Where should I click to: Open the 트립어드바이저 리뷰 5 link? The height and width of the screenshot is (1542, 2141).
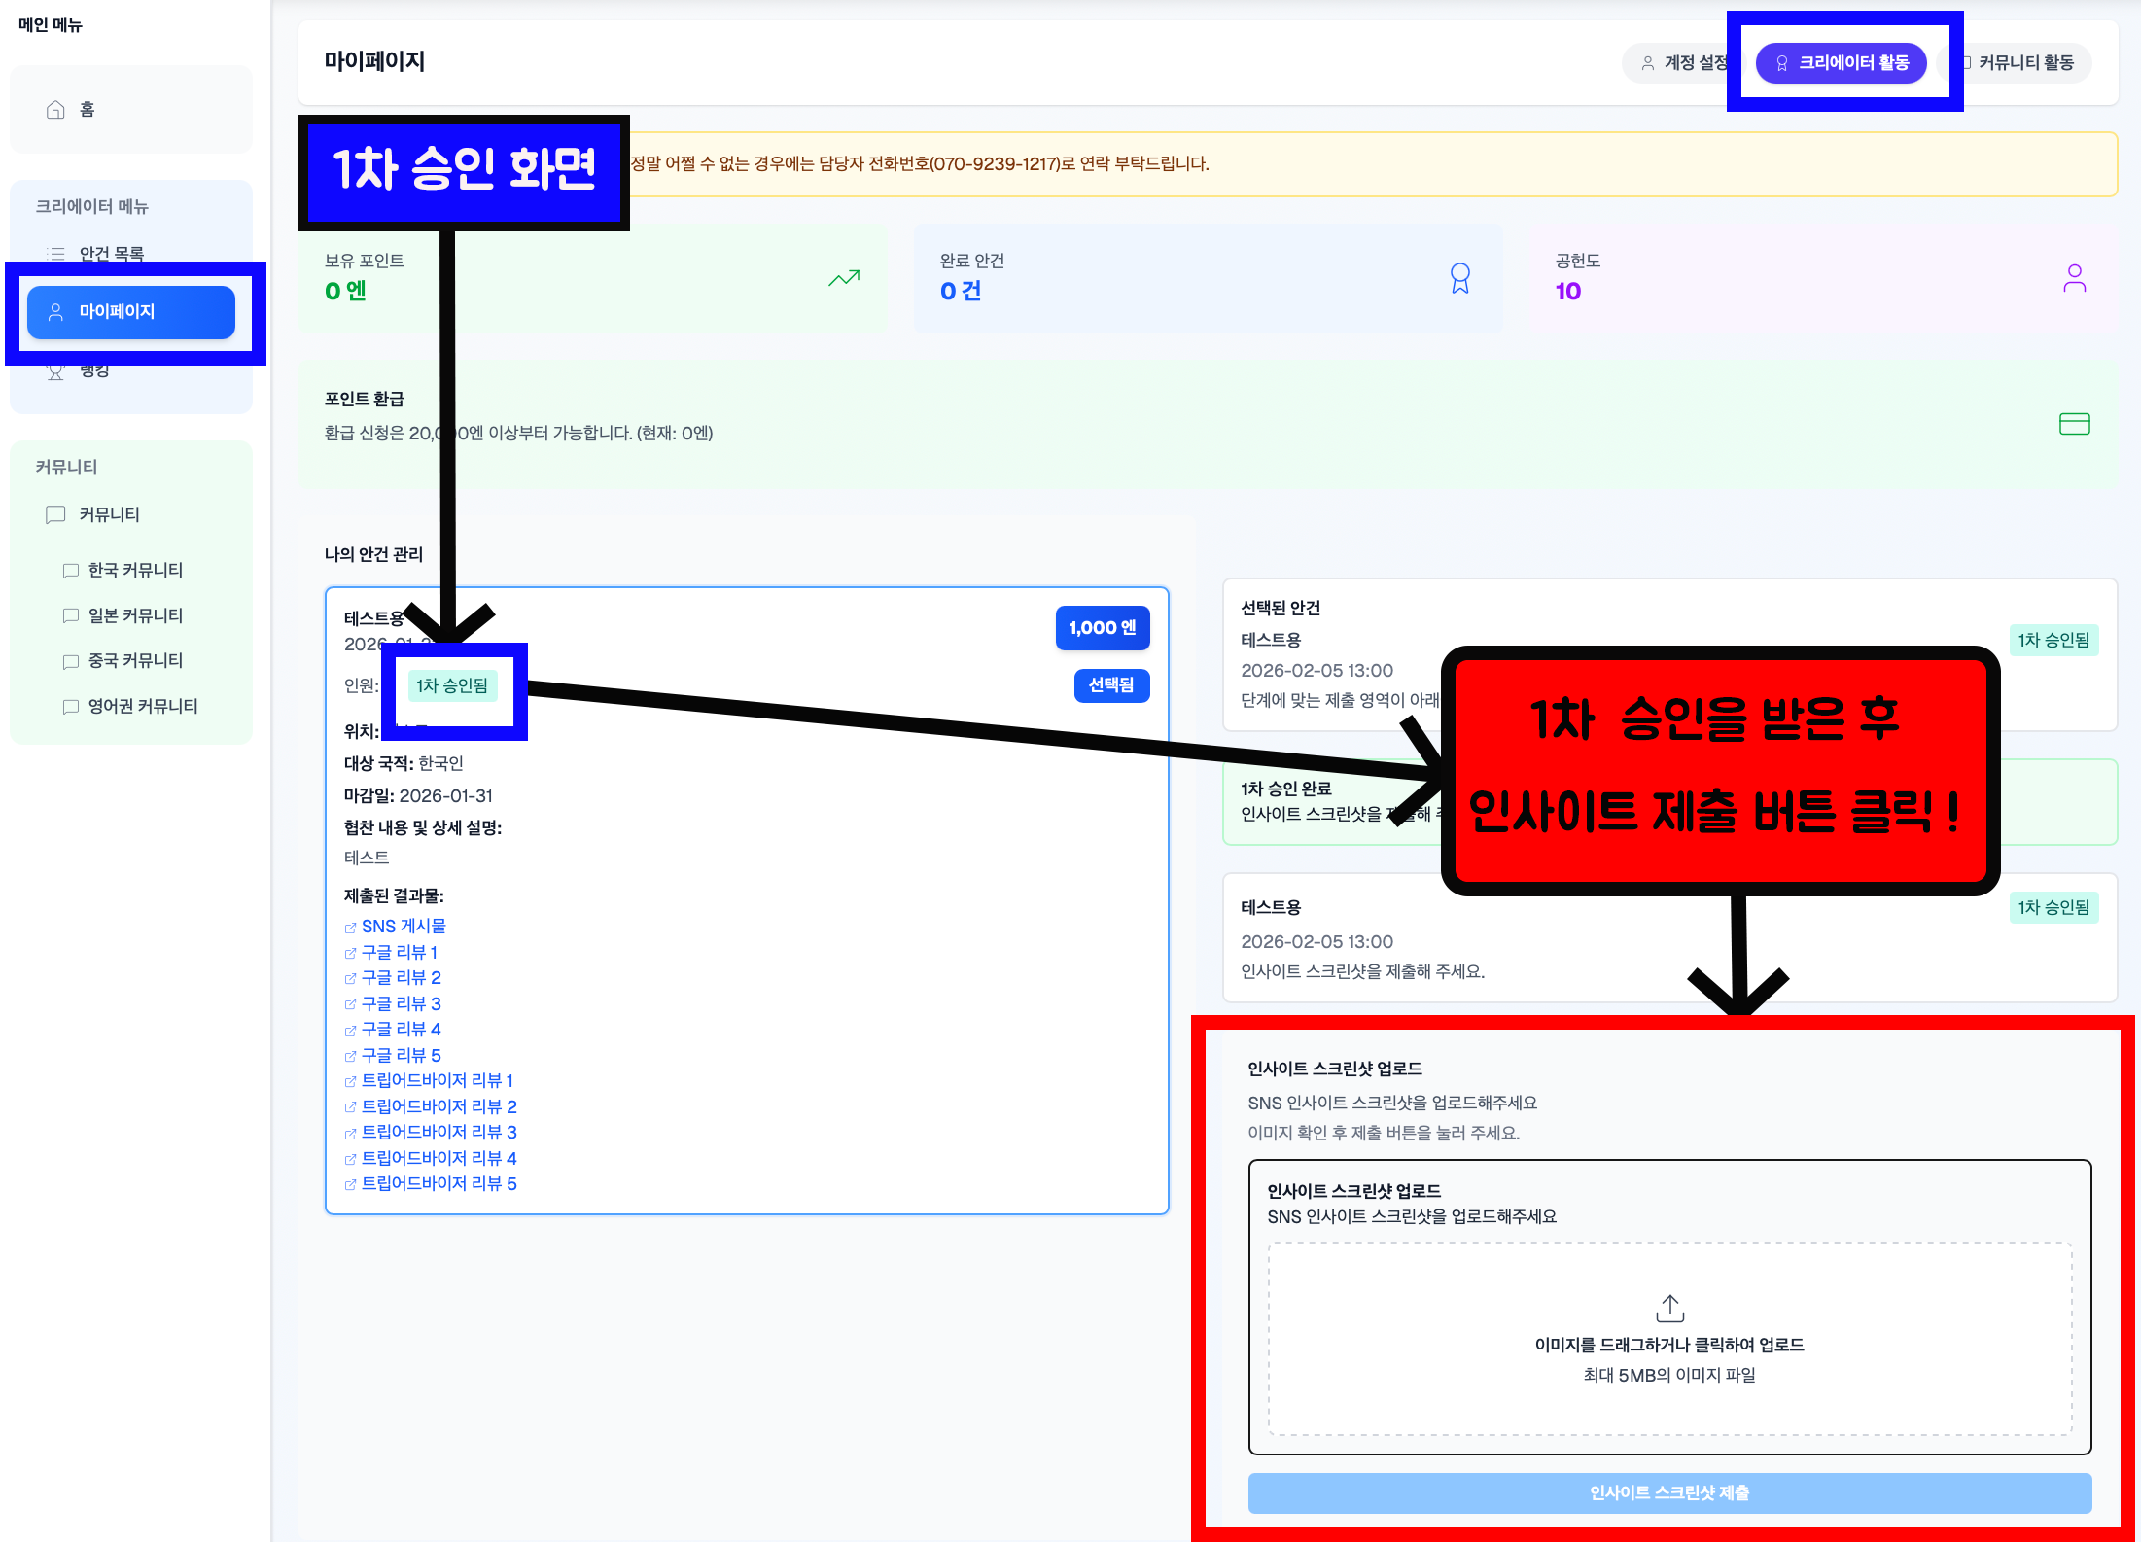(439, 1184)
